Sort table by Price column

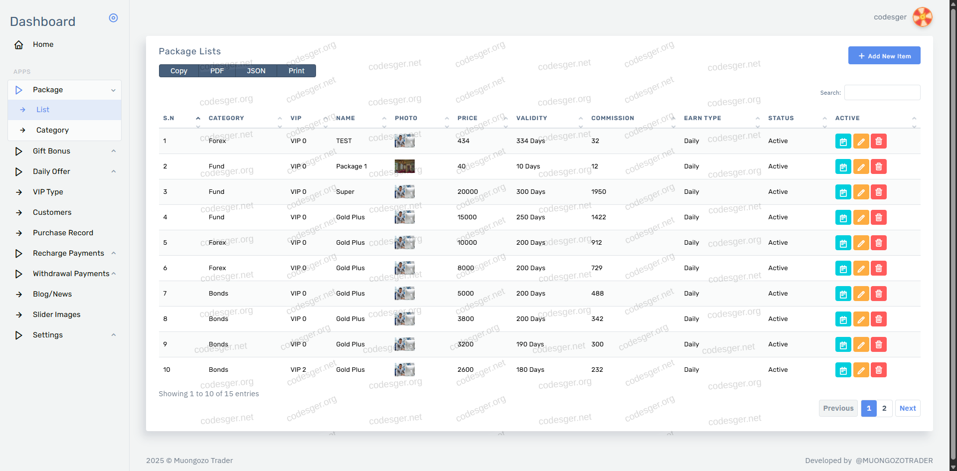[x=468, y=118]
